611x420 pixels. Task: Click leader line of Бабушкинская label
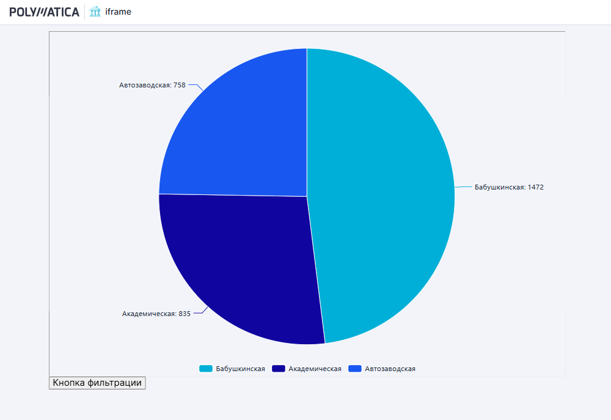tap(463, 186)
